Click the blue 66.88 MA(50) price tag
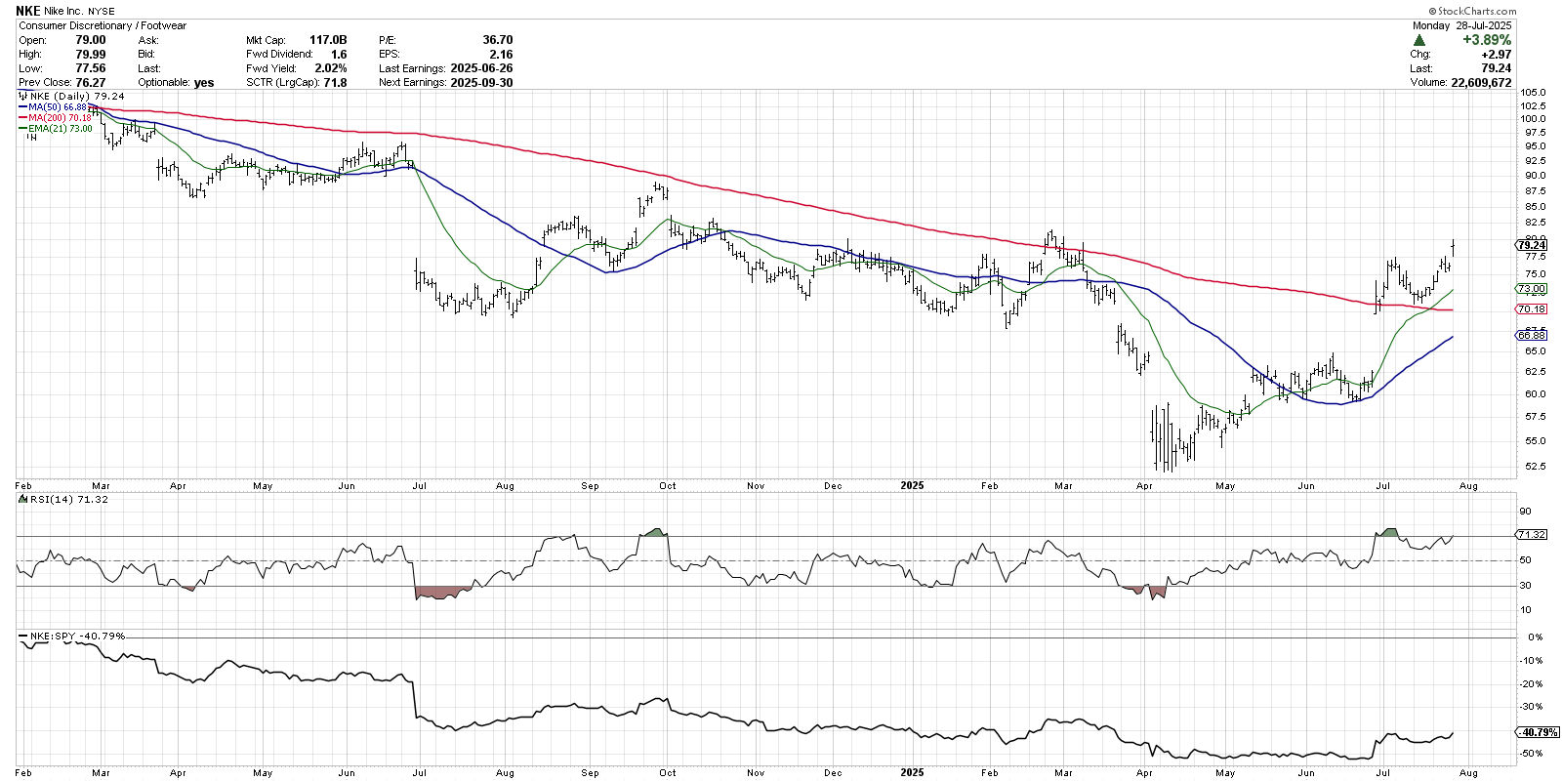The image size is (1562, 781). pos(1532,335)
